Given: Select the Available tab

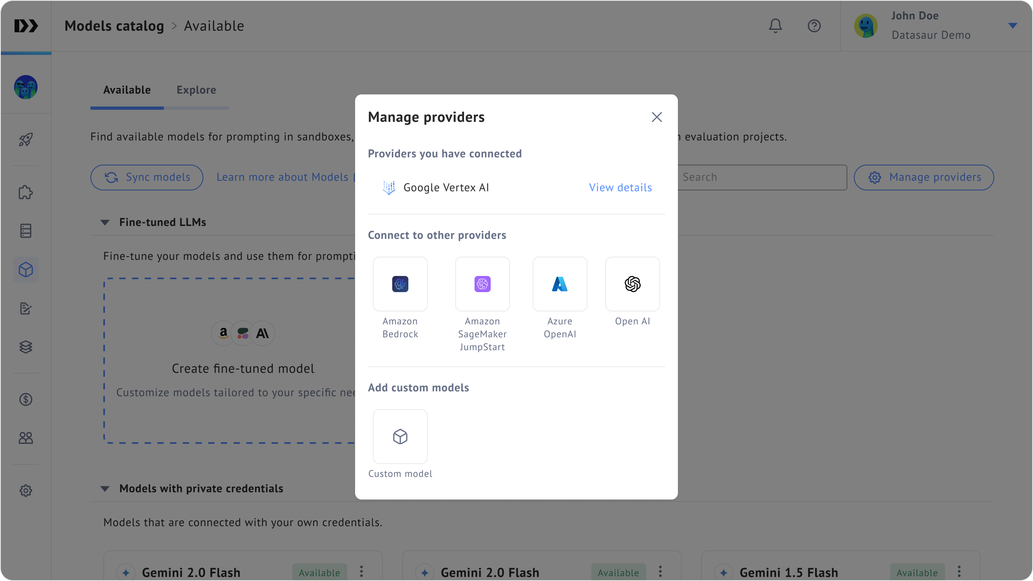Looking at the screenshot, I should point(127,90).
